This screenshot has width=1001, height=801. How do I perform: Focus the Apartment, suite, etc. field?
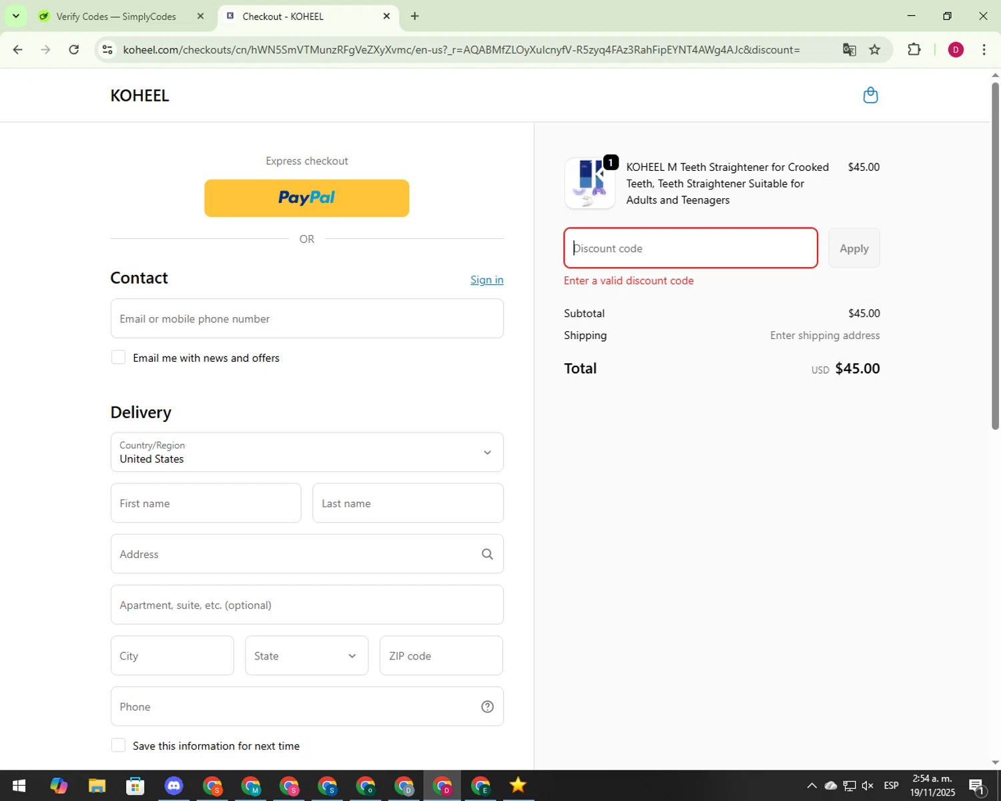click(307, 605)
